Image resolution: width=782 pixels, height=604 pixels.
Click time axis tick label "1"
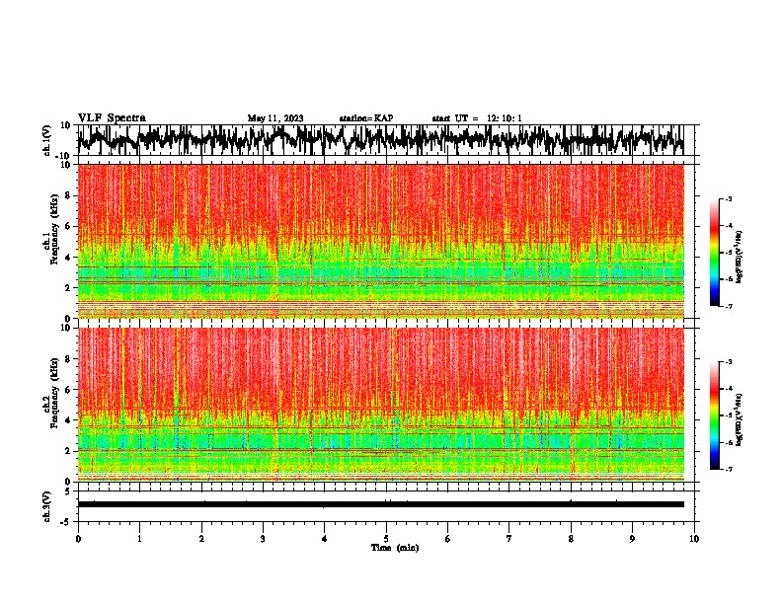click(140, 539)
